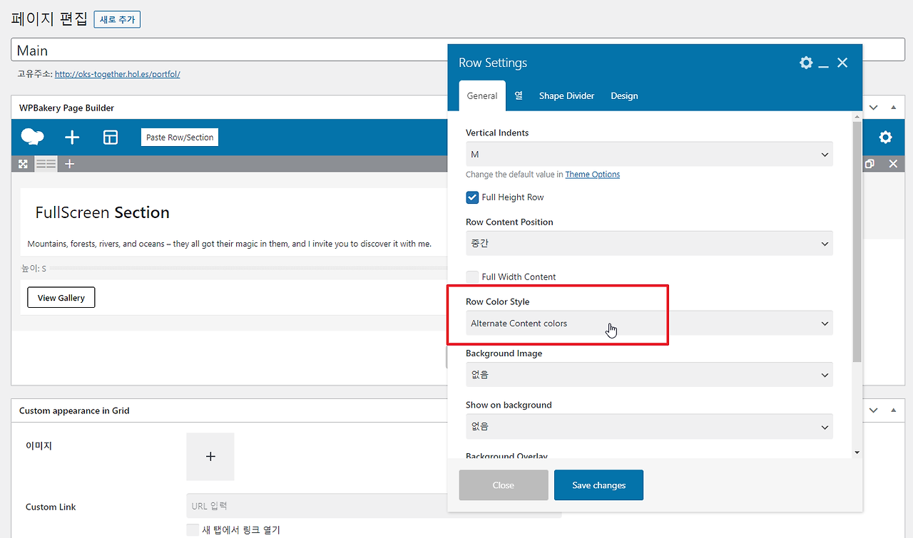913x538 pixels.
Task: Click the 높이: S spacer label
Action: (x=34, y=269)
